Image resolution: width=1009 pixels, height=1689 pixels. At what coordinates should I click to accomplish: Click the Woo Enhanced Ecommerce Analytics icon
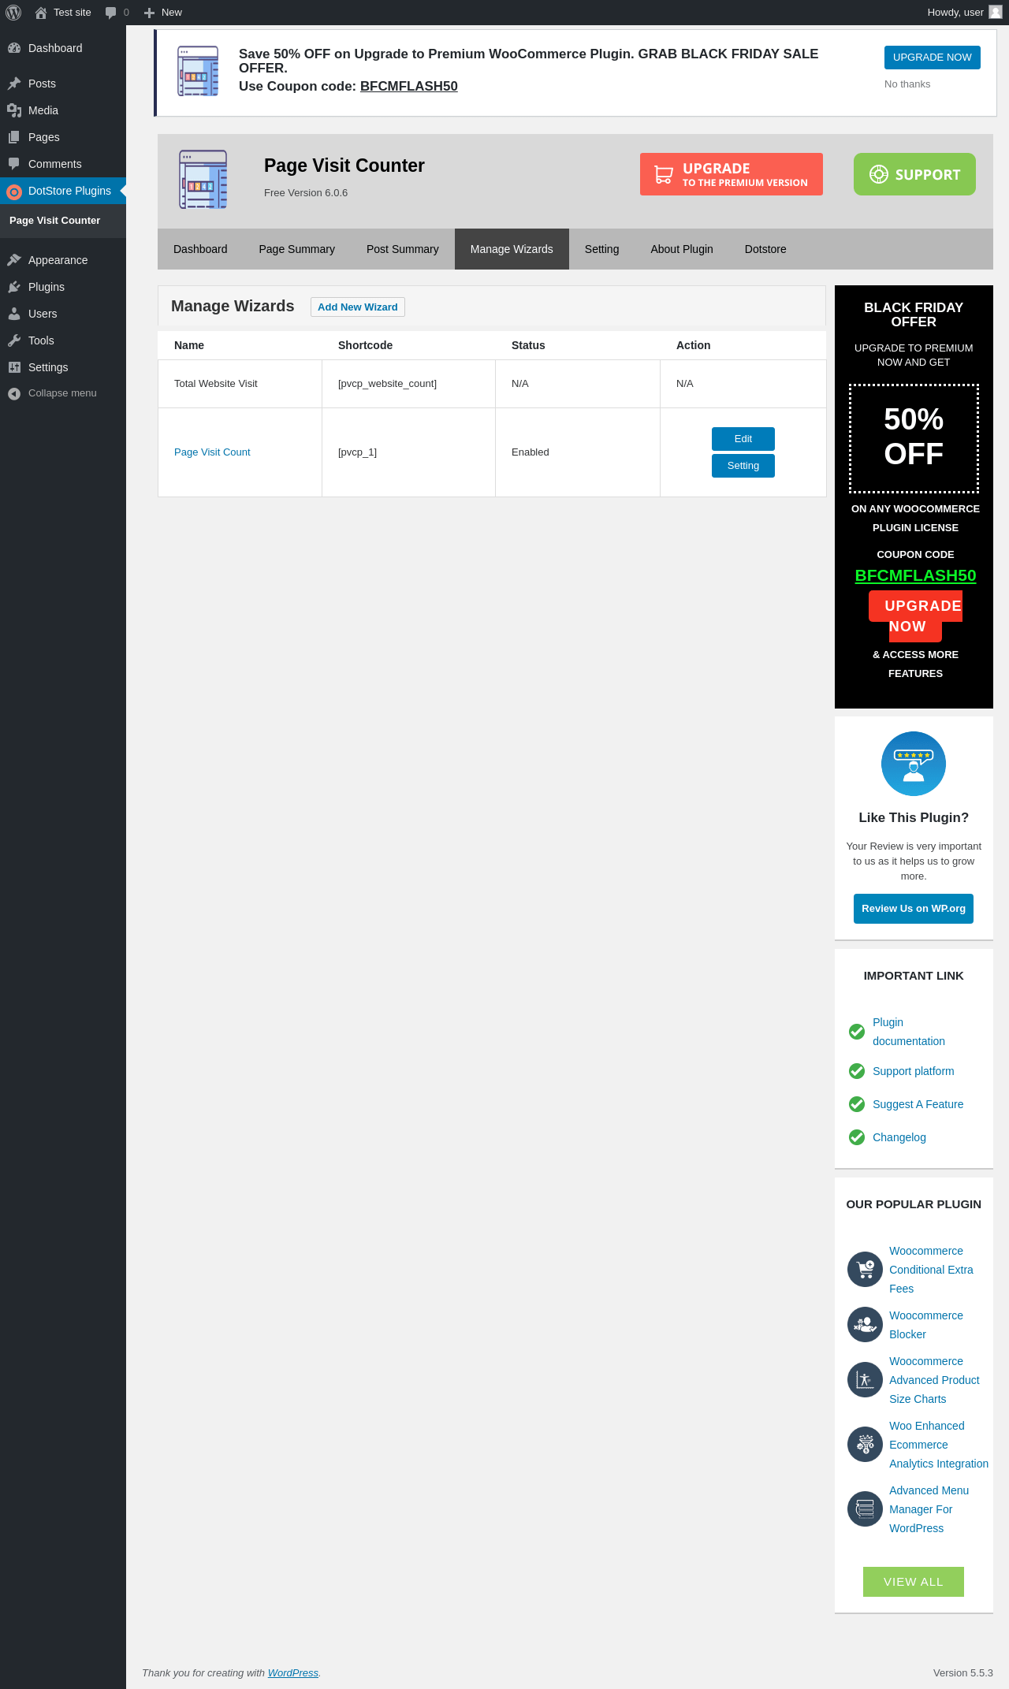865,1445
